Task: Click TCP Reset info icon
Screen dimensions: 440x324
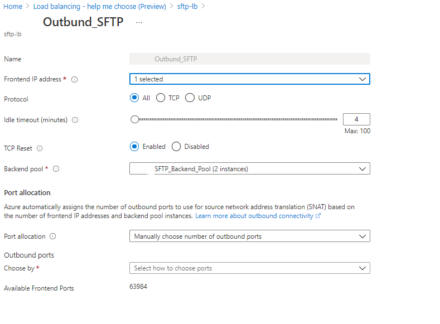Action: pyautogui.click(x=40, y=148)
